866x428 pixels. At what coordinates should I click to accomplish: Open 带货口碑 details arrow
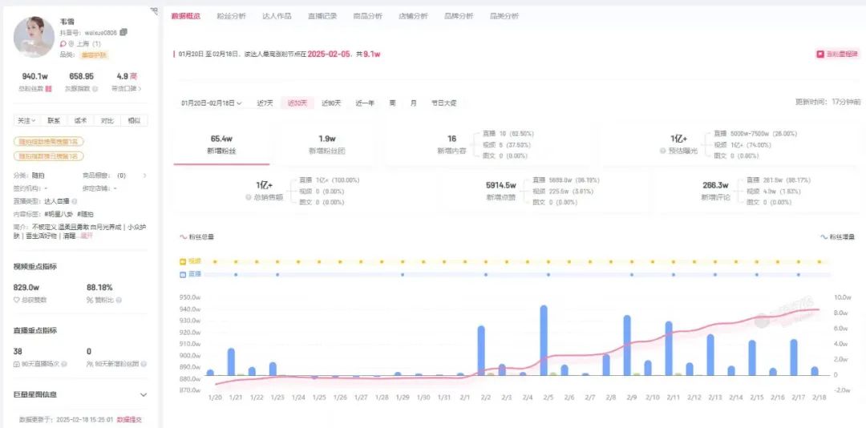(x=140, y=88)
